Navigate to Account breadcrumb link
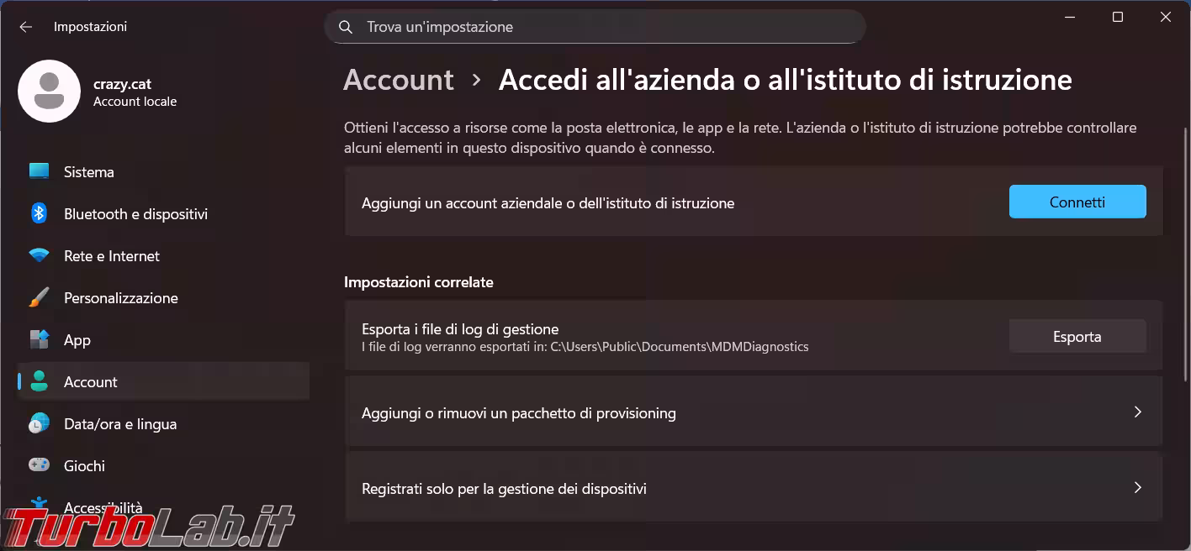The image size is (1191, 551). [x=399, y=80]
